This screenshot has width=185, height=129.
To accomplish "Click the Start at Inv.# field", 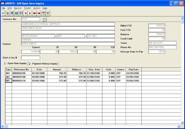I will (x=31, y=58).
